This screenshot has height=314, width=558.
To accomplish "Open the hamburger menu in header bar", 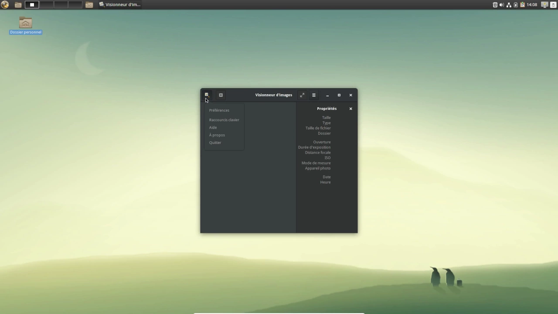I will (314, 95).
